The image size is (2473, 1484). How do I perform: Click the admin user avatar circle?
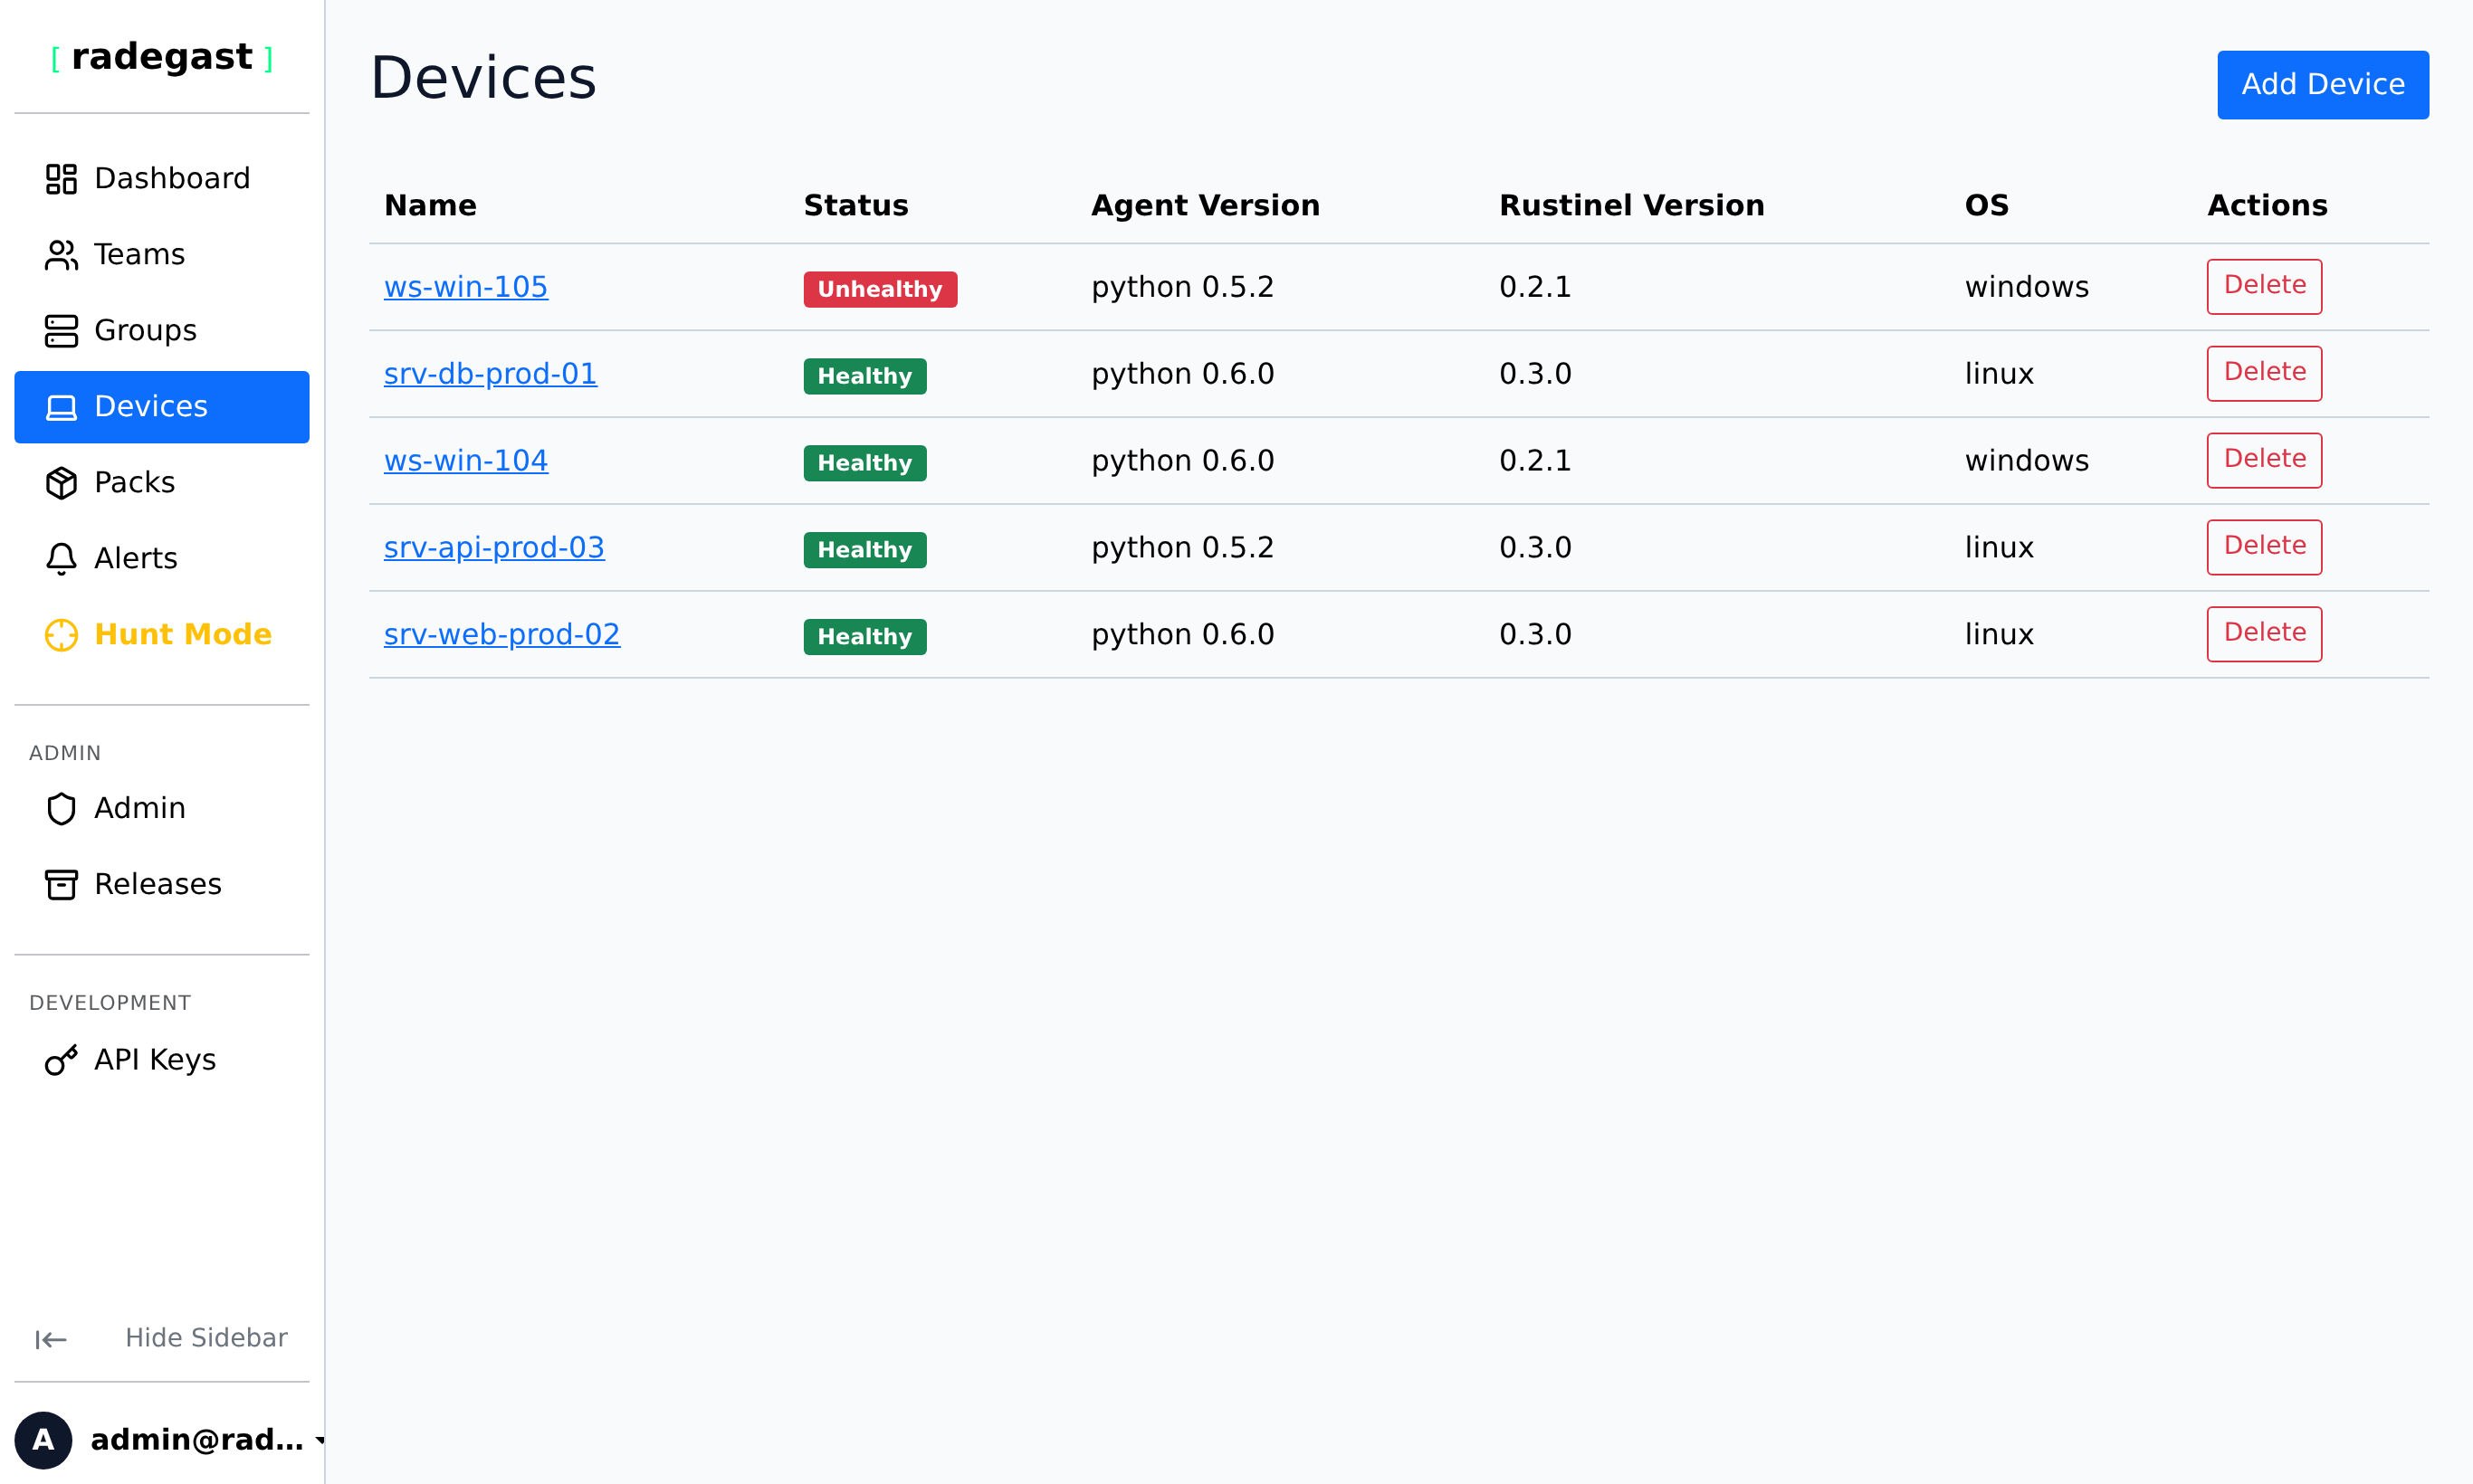43,1440
